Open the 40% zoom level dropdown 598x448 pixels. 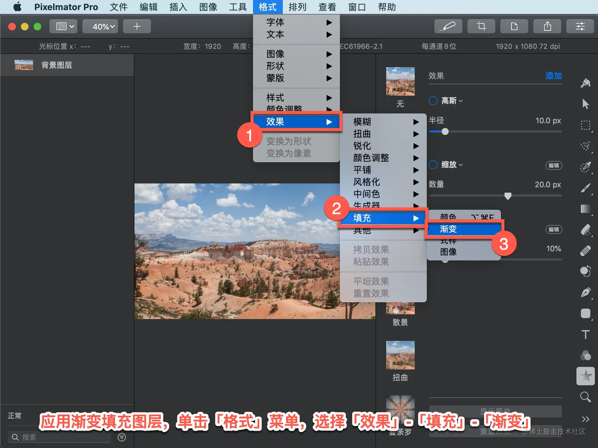tap(100, 26)
